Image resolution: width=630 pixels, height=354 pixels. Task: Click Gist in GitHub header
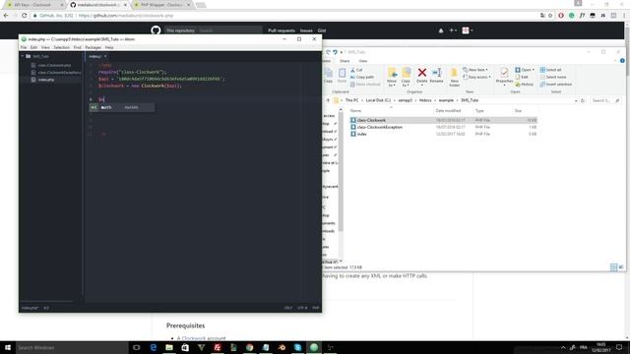322,30
